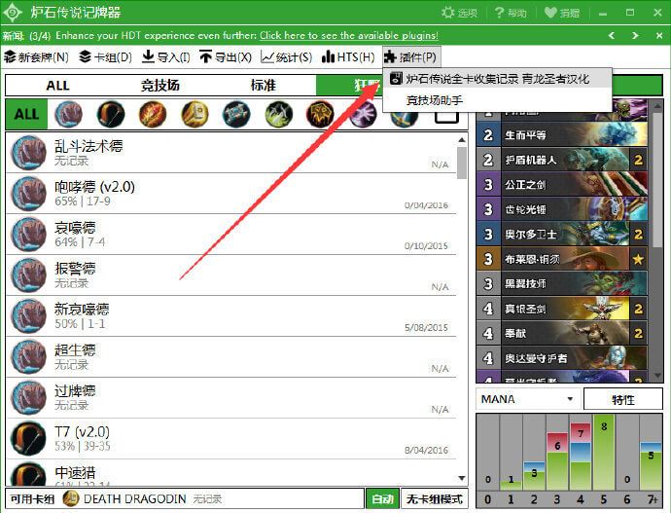This screenshot has height=513, width=671.
Task: Click the legendary 布莱恩·铜须 card row
Action: pos(562,259)
